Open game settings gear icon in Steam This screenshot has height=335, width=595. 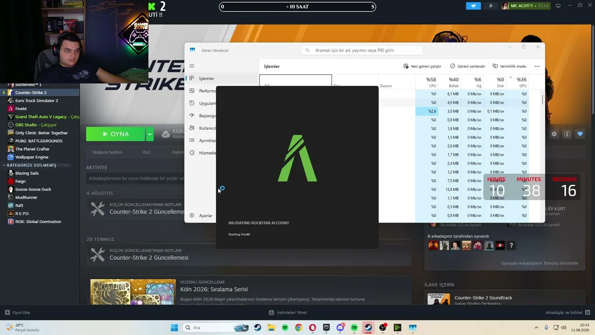554,134
